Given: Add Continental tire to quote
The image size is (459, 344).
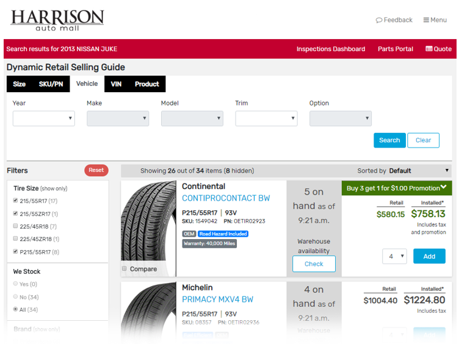Looking at the screenshot, I should tap(429, 256).
